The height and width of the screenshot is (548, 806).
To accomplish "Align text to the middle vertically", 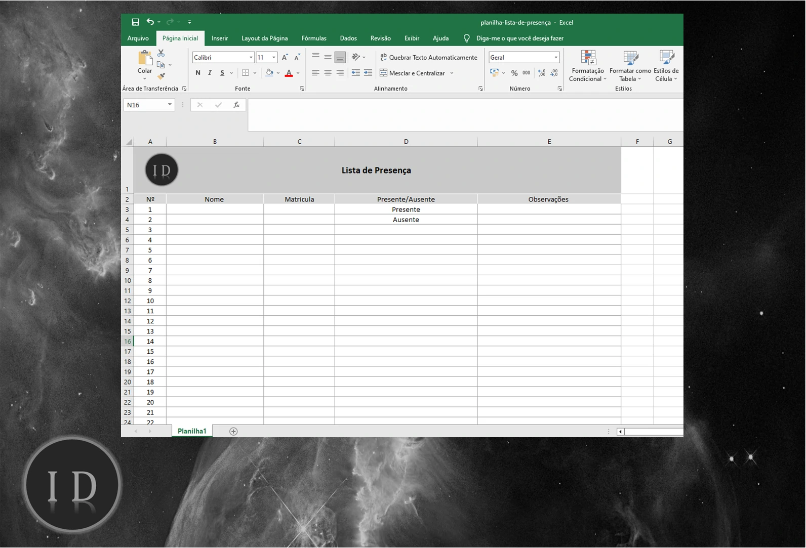I will pos(328,57).
